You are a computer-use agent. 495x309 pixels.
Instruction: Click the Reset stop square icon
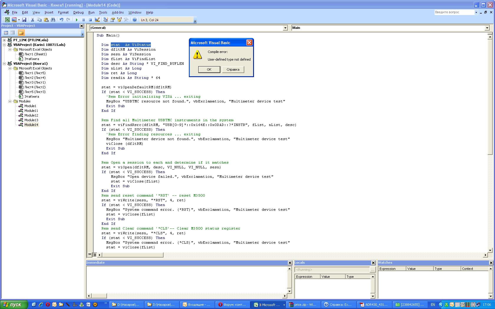point(90,20)
